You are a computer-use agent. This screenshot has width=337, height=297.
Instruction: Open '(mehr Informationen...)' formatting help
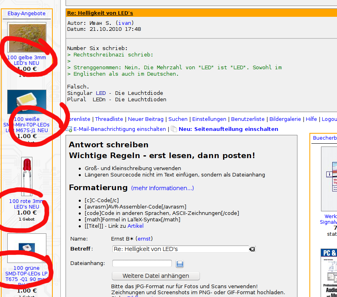(x=162, y=188)
